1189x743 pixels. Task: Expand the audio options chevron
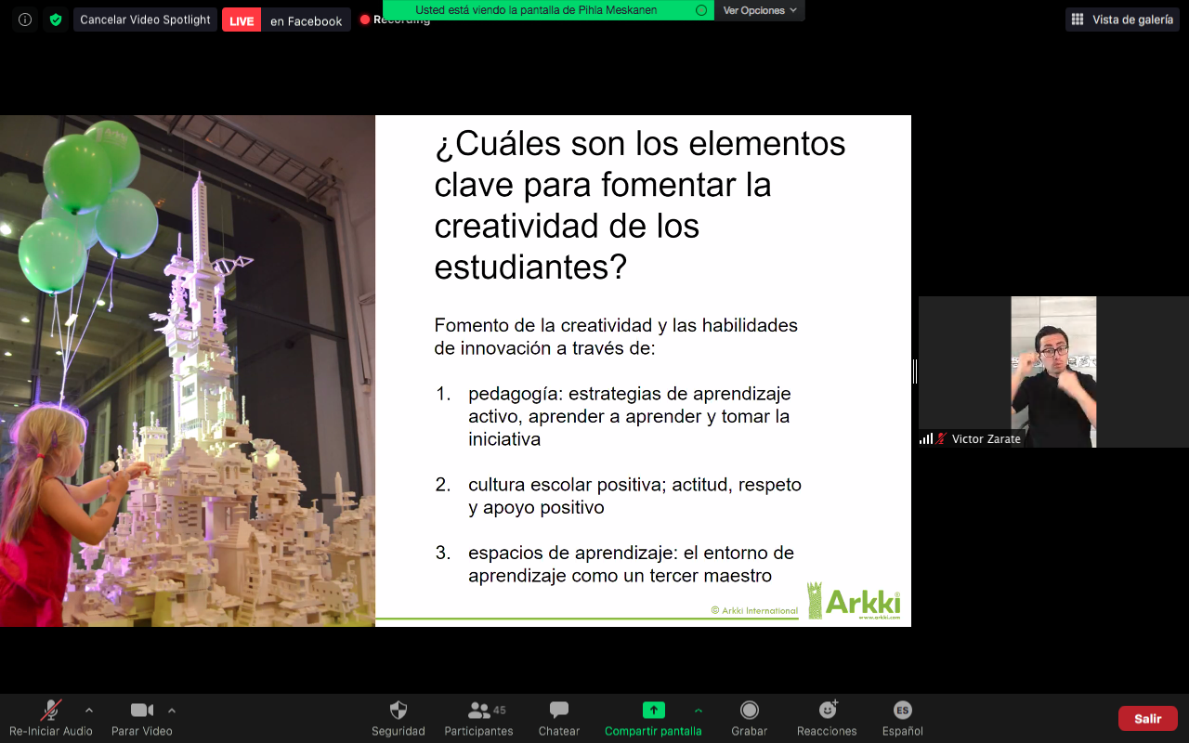coord(89,710)
